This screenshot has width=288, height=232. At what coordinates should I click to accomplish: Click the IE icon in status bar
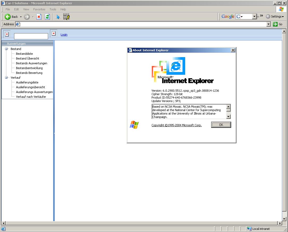point(3,229)
